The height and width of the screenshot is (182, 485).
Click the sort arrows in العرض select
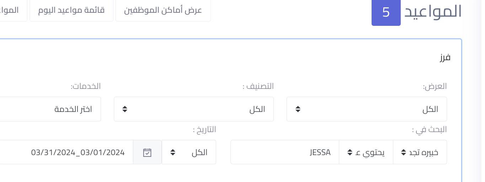coord(298,109)
